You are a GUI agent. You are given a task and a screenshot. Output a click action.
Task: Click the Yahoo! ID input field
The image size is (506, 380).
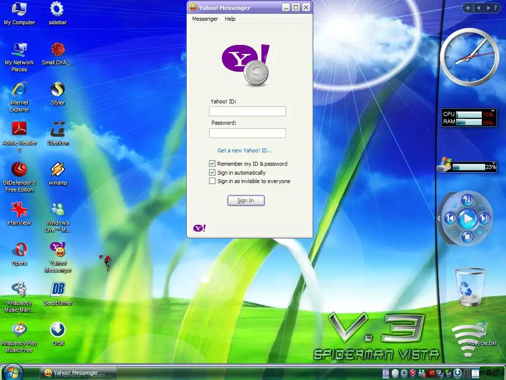click(x=248, y=111)
